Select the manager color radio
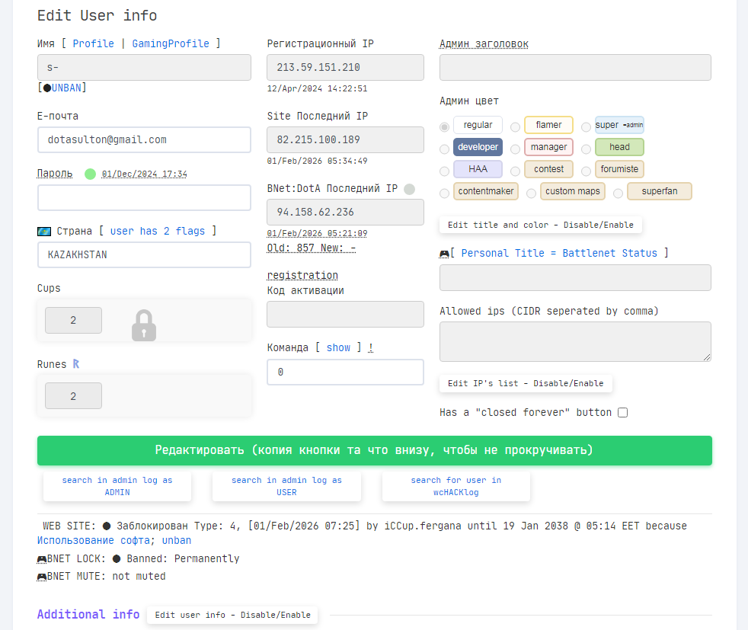This screenshot has height=630, width=748. pos(515,149)
